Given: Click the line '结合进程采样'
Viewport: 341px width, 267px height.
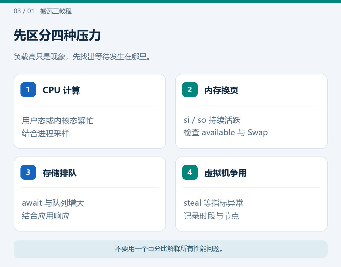Looking at the screenshot, I should pos(46,133).
